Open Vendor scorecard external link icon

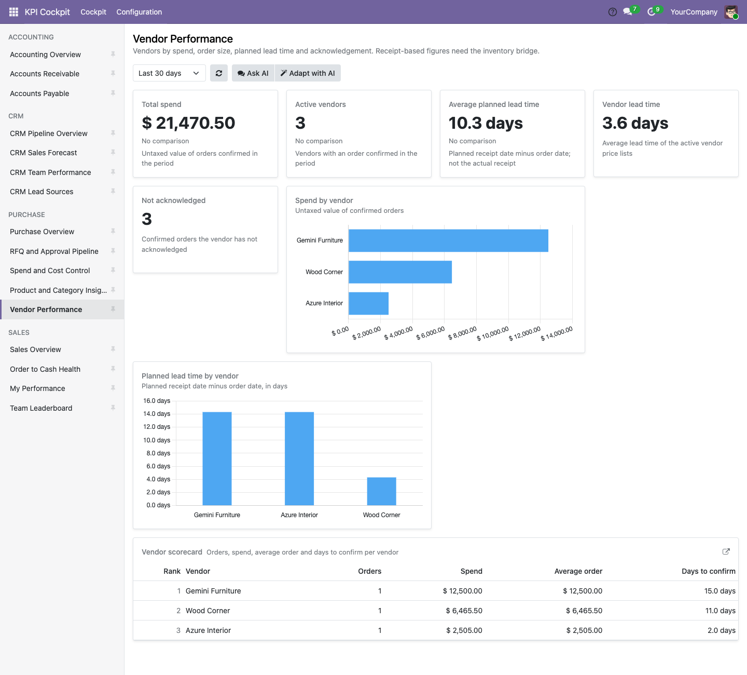[x=726, y=551]
